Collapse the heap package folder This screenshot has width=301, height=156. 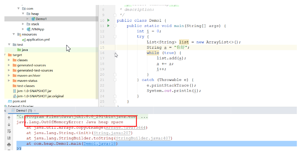coord(23,14)
